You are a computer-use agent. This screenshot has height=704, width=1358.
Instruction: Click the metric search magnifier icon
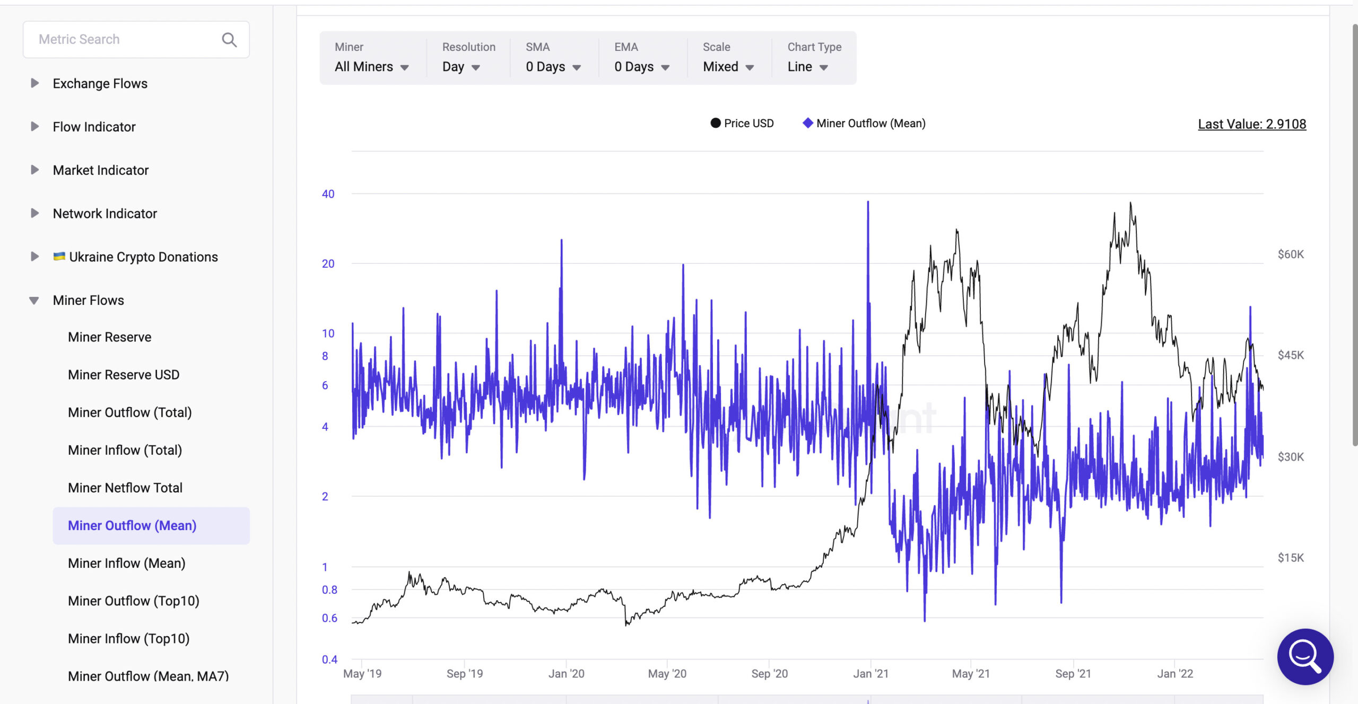[x=229, y=40]
